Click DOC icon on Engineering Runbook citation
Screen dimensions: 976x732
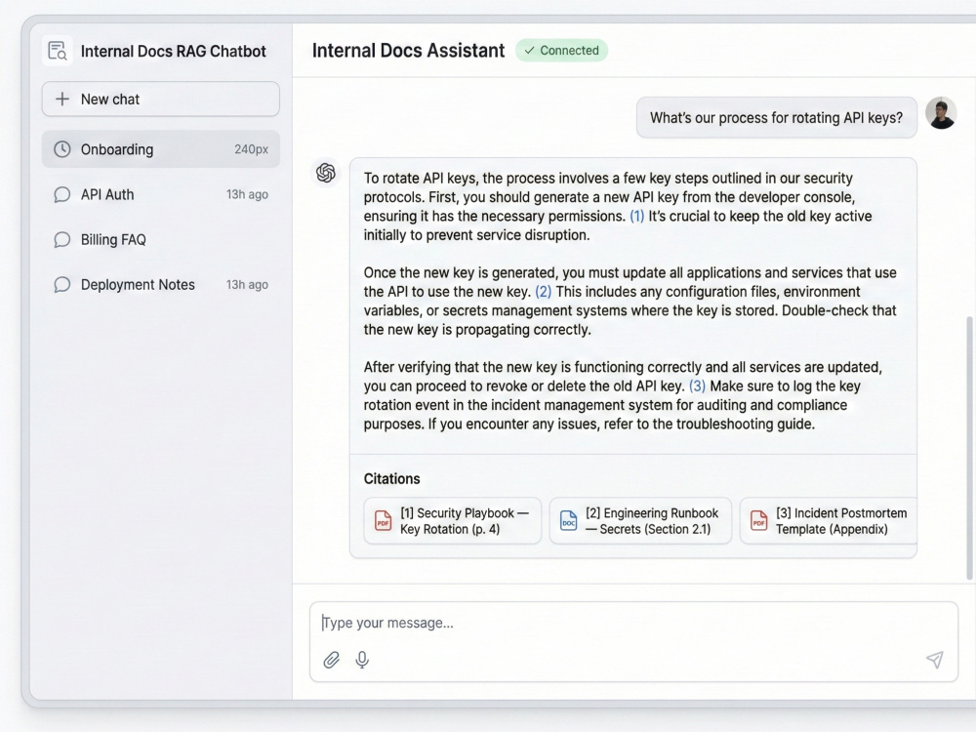(568, 520)
